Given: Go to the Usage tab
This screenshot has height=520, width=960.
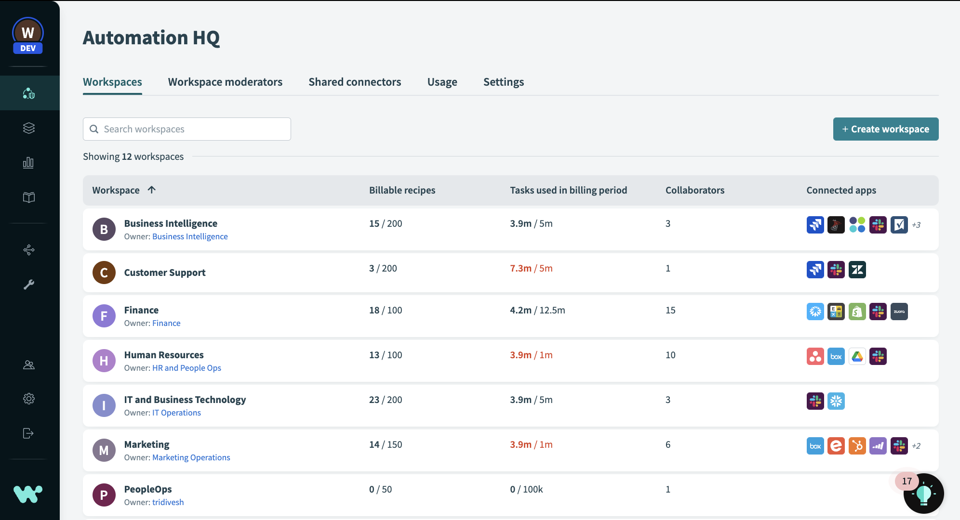Looking at the screenshot, I should 442,82.
